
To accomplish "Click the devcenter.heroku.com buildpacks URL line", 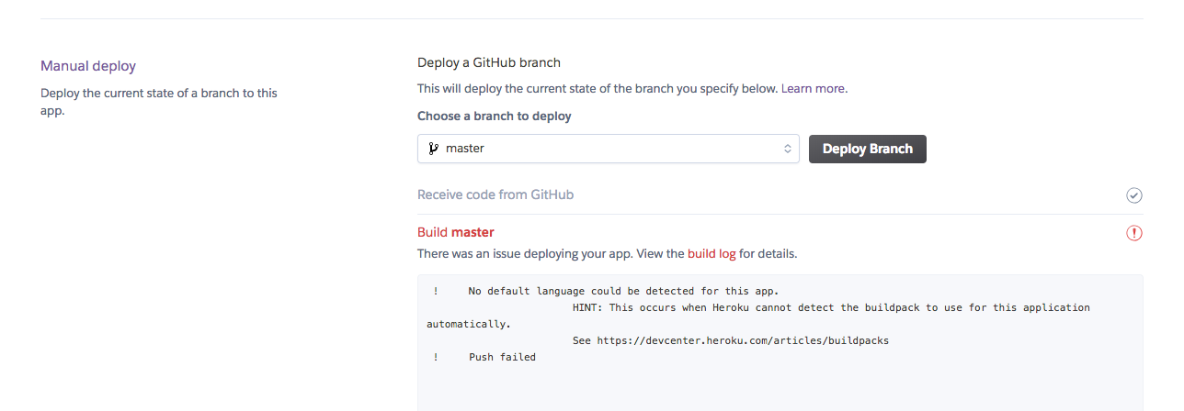I will point(731,340).
